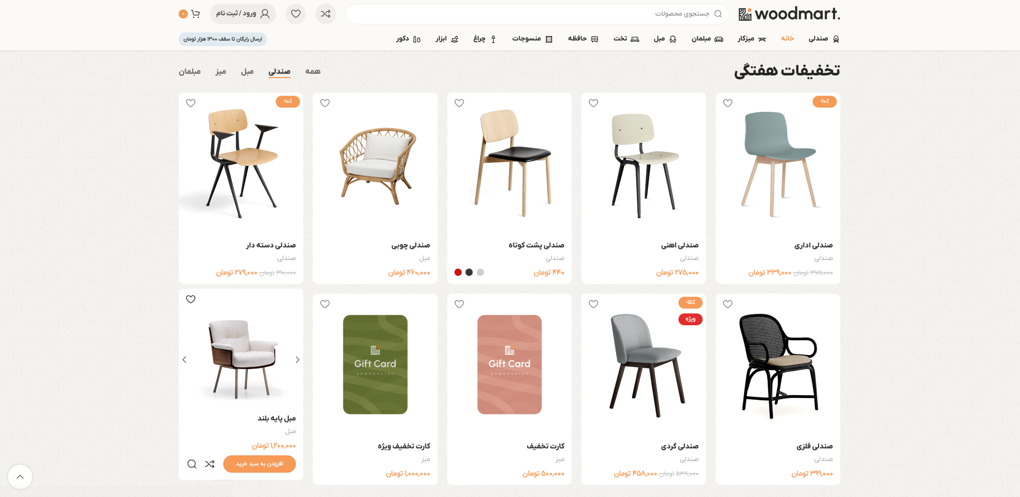Select the میز filter tab
1020x497 pixels.
[221, 72]
